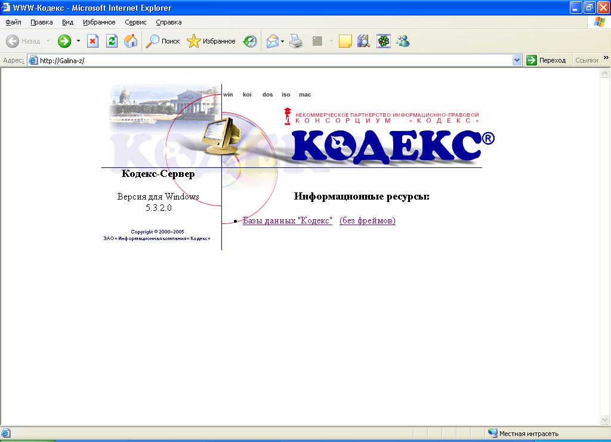Open History clock icon in toolbar
This screenshot has height=442, width=611.
250,41
